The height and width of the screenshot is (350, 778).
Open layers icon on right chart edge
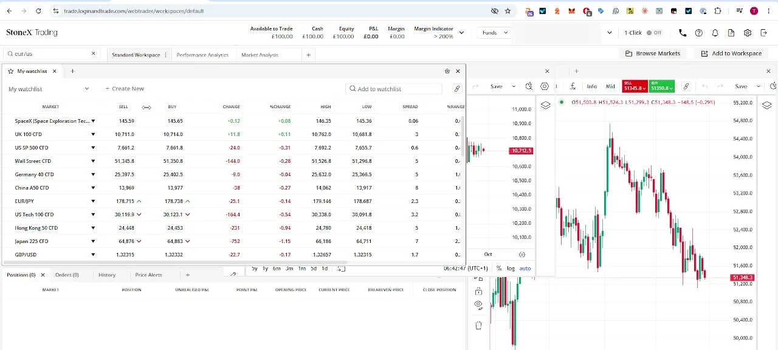(766, 106)
